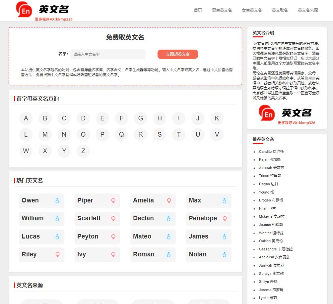The width and height of the screenshot is (333, 304).
Task: Click the name Young 杨 in sidebar
Action: [266, 192]
